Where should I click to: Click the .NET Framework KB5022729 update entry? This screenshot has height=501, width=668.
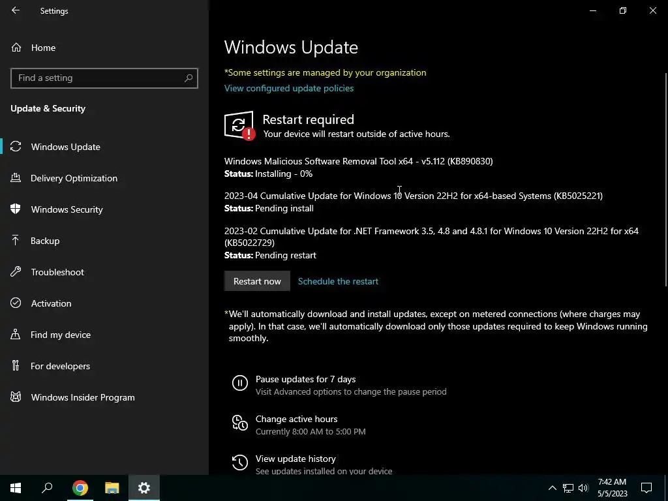431,236
